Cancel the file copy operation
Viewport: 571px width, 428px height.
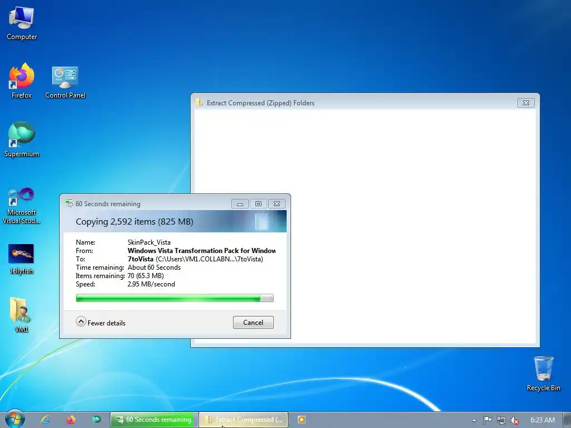253,323
